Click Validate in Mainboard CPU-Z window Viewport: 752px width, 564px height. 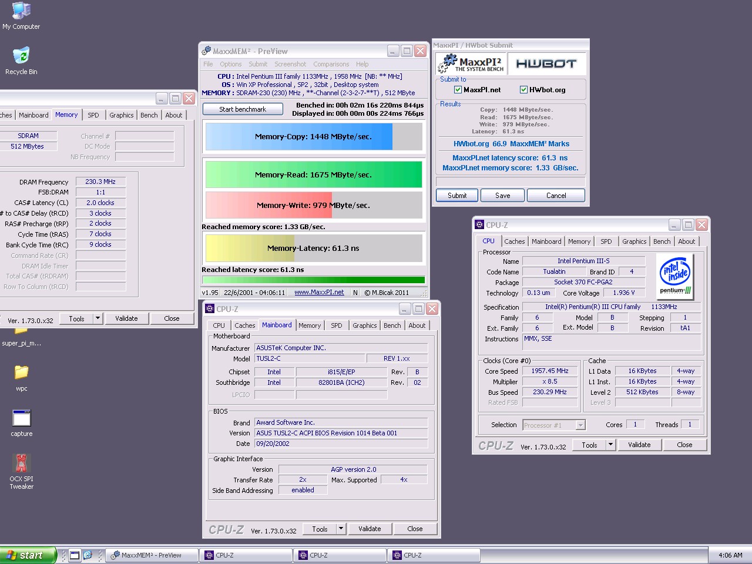(x=370, y=529)
